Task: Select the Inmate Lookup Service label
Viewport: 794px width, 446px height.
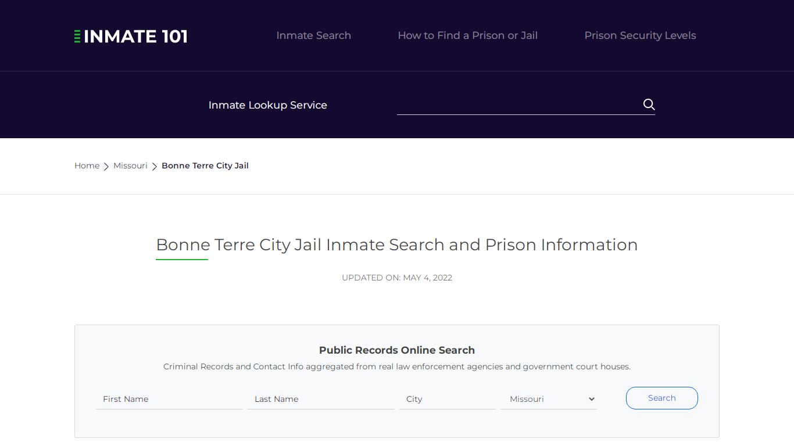Action: click(x=268, y=105)
